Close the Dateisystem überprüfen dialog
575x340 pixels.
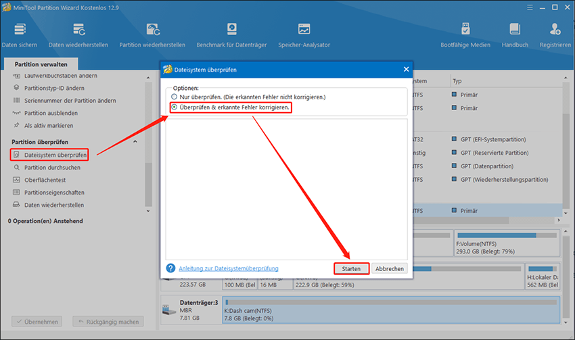(406, 69)
